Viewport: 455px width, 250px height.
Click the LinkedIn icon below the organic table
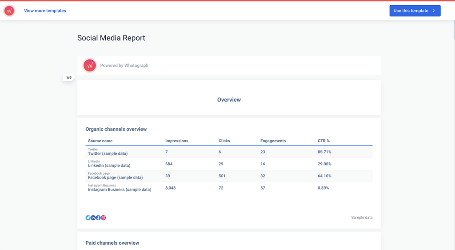(x=93, y=218)
